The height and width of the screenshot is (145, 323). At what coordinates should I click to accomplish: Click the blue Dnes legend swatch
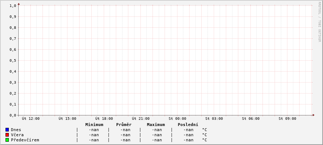tap(7, 130)
